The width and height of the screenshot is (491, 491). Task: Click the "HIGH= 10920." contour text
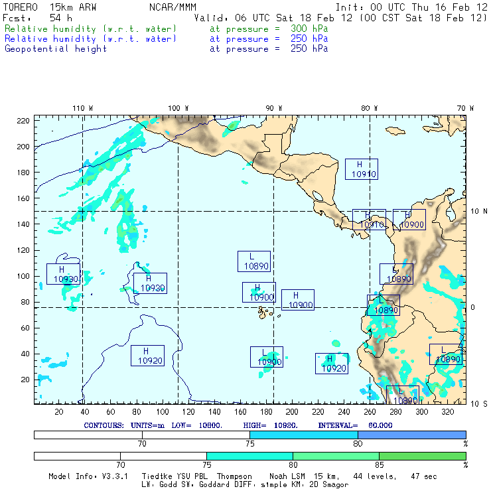coord(270,425)
